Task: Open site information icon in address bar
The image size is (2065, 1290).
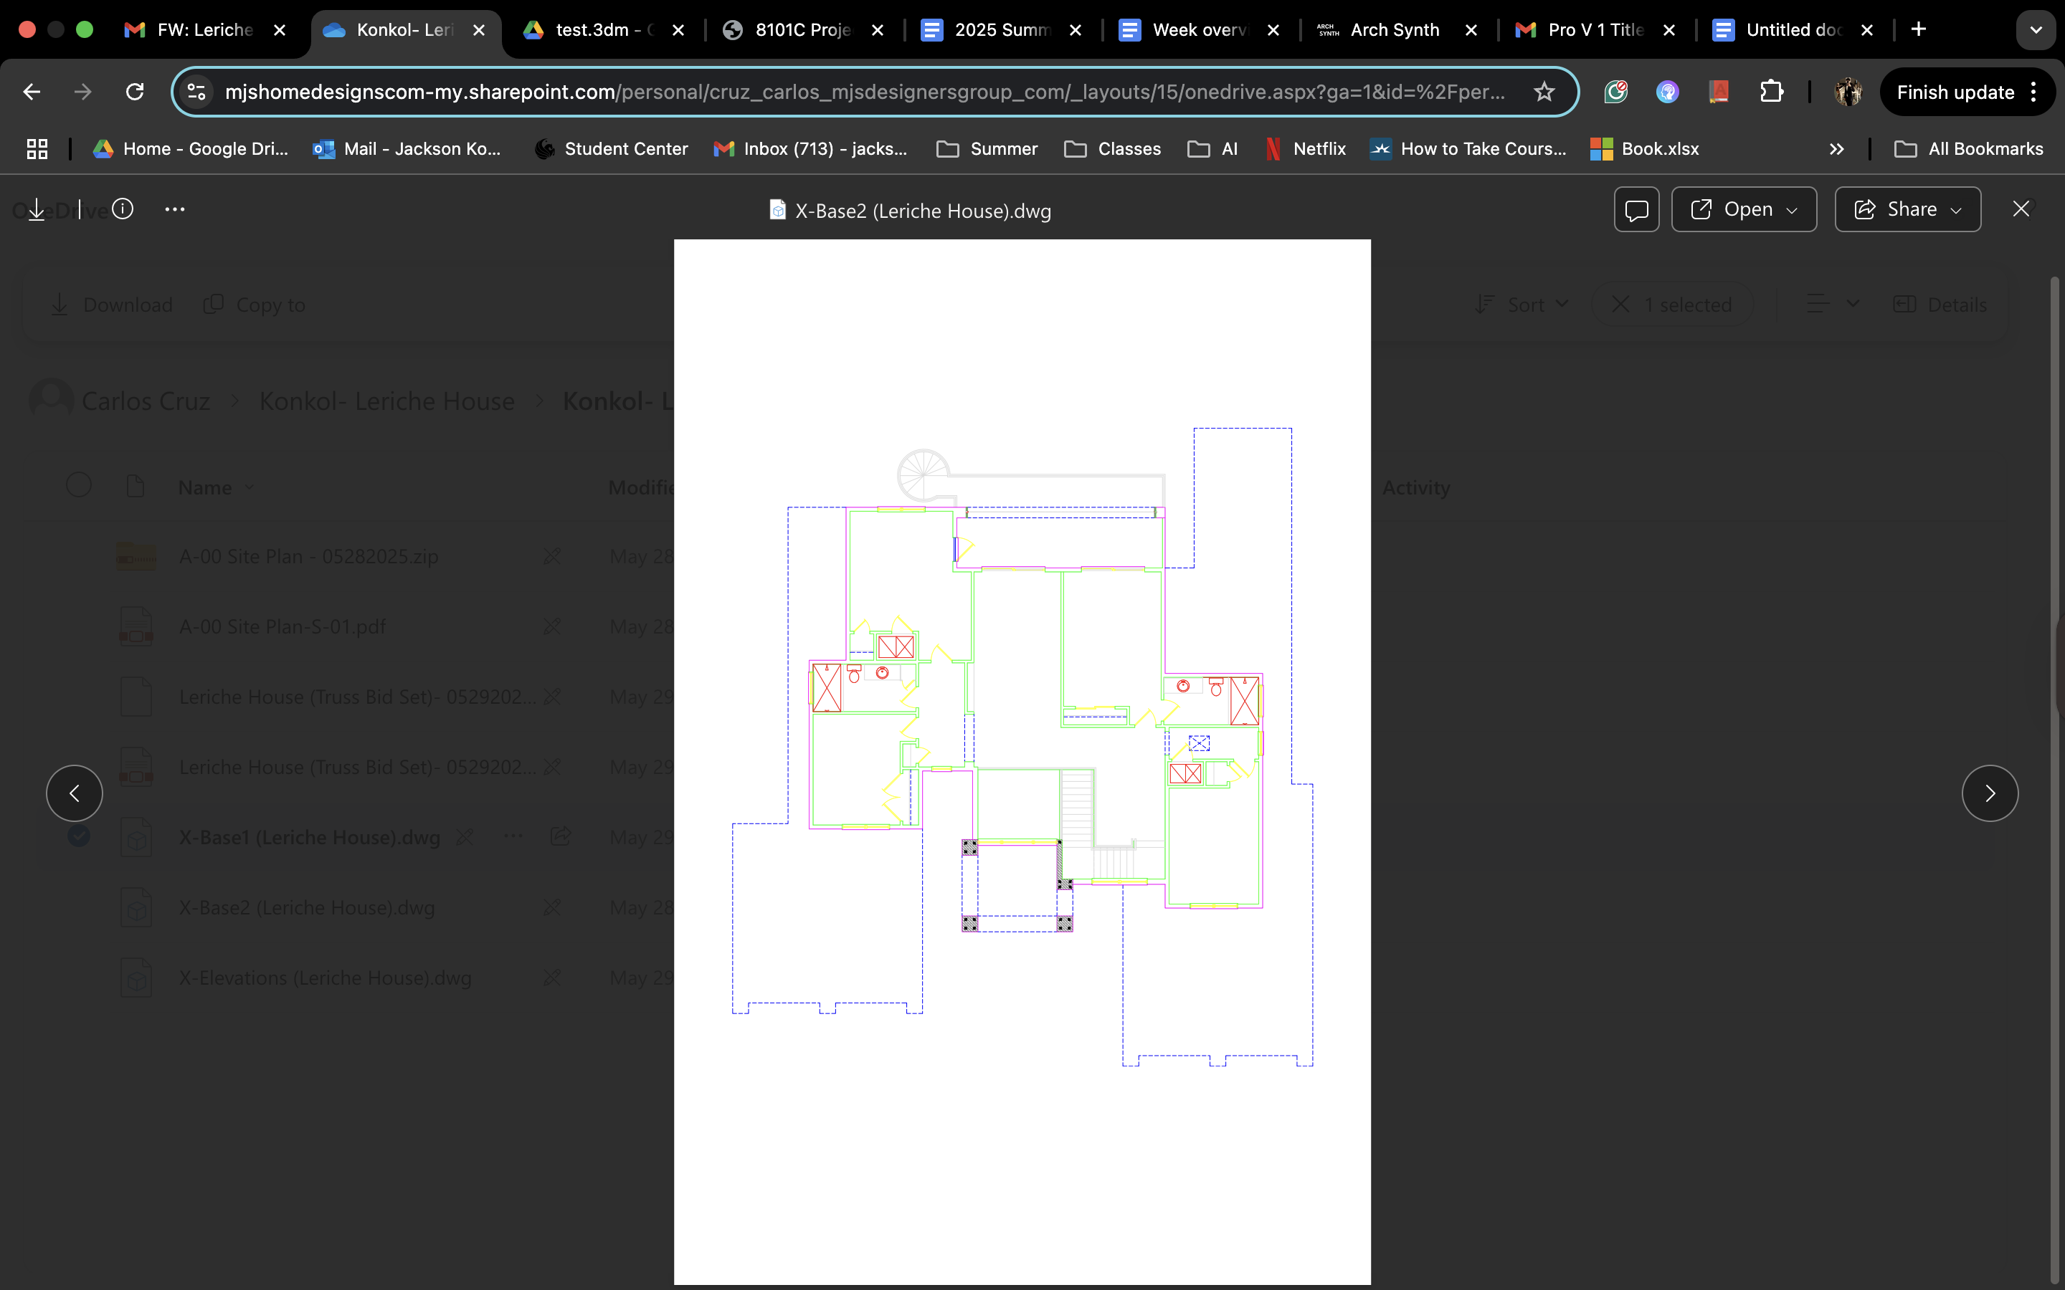Action: 197,91
